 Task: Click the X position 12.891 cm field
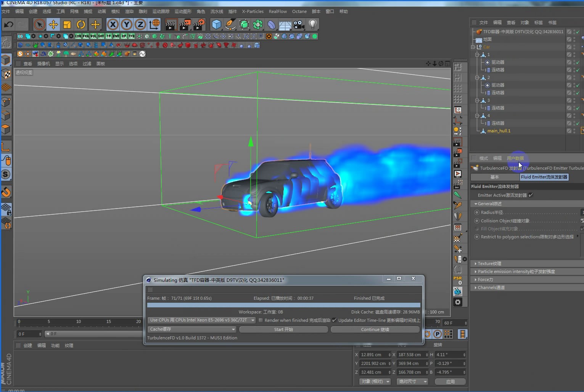point(375,355)
